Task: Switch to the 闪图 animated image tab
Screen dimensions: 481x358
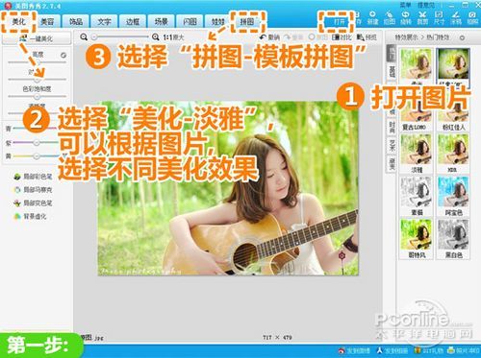Action: coord(190,22)
